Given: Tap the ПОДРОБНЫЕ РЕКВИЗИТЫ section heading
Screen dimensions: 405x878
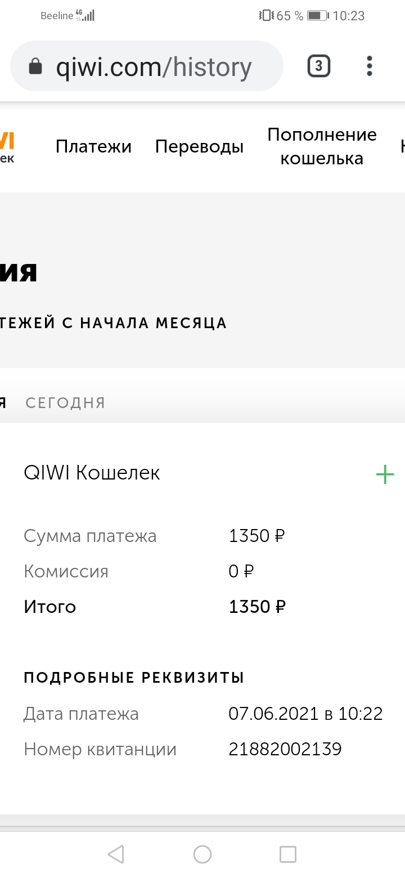Looking at the screenshot, I should coord(134,677).
